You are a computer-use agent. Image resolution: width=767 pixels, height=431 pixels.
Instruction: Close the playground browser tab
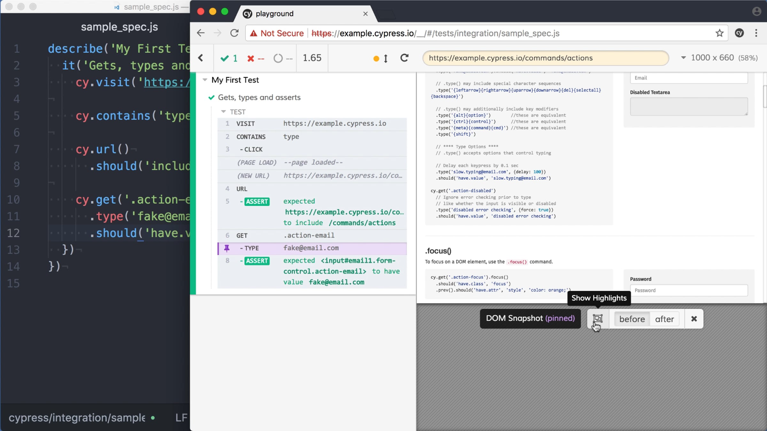coord(365,14)
